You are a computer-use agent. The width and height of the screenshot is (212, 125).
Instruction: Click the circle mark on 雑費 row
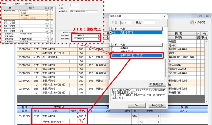52,31
